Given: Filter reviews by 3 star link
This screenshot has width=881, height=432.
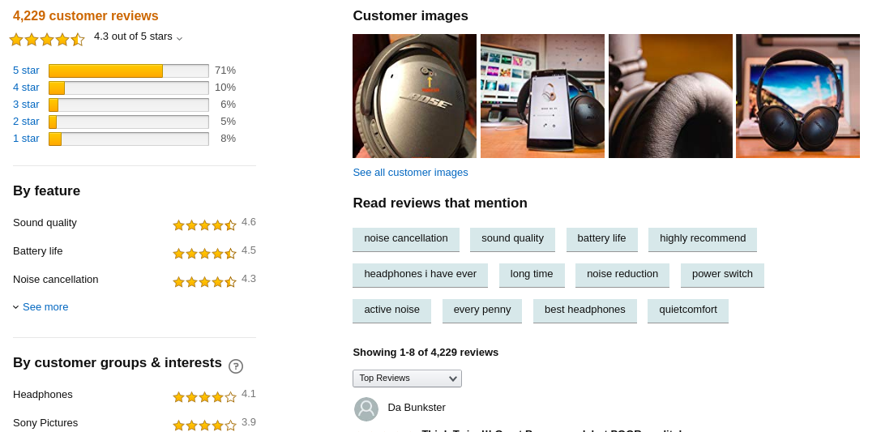Looking at the screenshot, I should (x=26, y=105).
